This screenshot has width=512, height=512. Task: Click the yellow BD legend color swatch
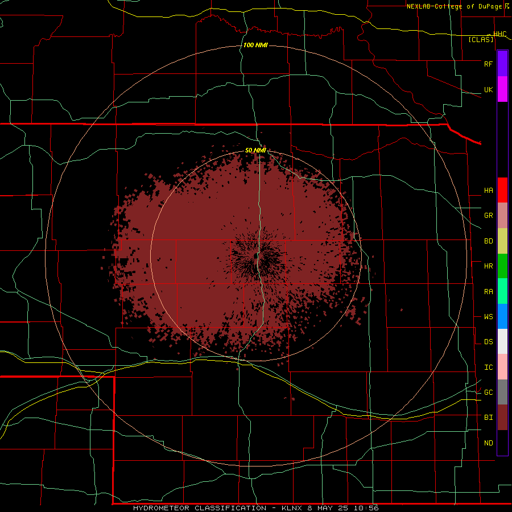[502, 241]
